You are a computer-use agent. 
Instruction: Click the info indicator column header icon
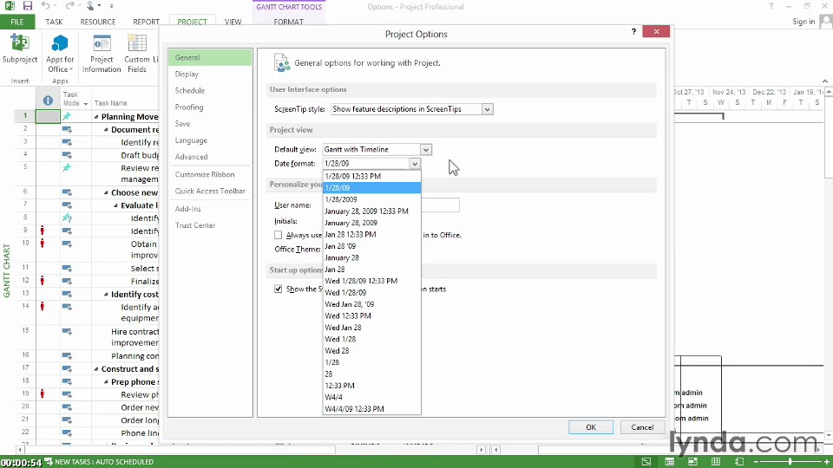click(48, 101)
